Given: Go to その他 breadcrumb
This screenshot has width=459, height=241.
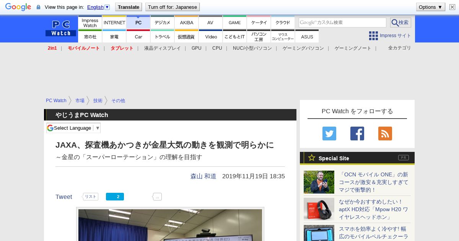Looking at the screenshot, I should [x=118, y=101].
